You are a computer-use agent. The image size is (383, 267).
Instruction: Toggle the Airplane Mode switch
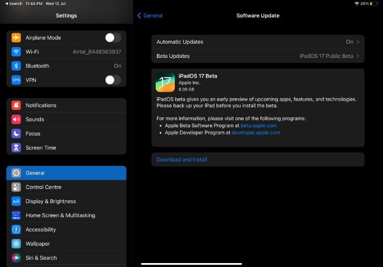[x=113, y=38]
